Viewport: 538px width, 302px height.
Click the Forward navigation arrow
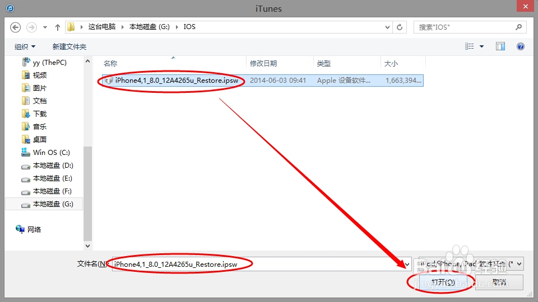[31, 27]
